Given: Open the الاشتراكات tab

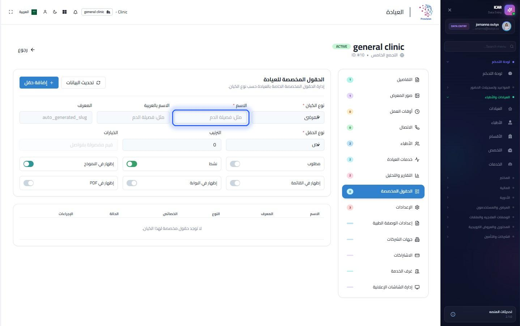Looking at the screenshot, I should point(383,255).
